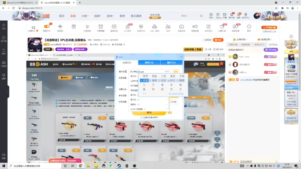Remove the 椰子奶 x2 suggestion entry
Screen dimensions: 301x169
tap(166, 100)
